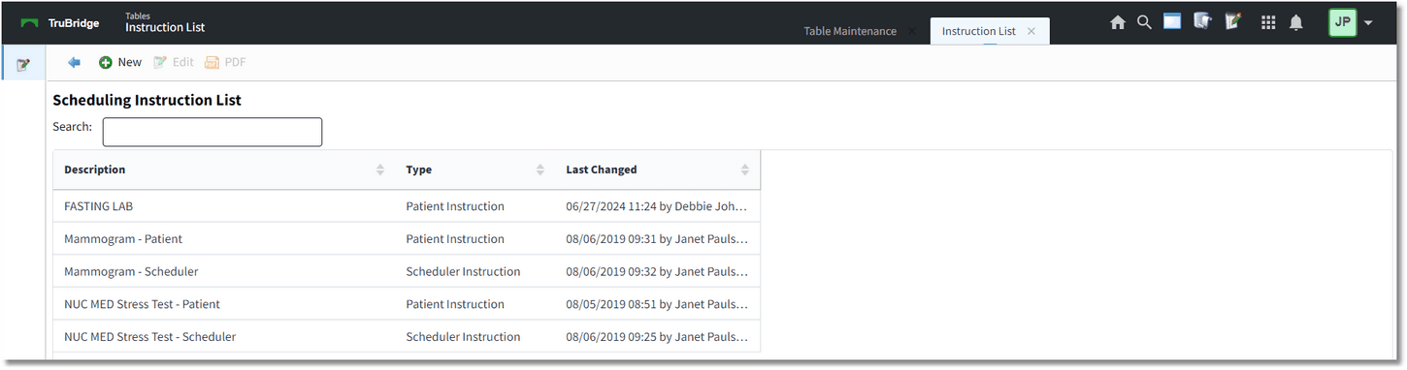Sort by the Description column arrows
The height and width of the screenshot is (370, 1407).
pyautogui.click(x=380, y=170)
